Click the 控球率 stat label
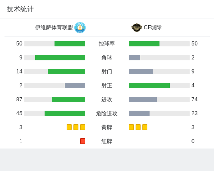 coord(107,44)
